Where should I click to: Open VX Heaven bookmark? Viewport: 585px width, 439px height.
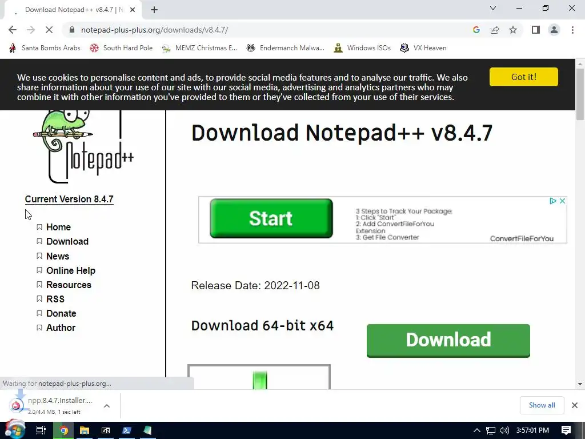tap(423, 48)
